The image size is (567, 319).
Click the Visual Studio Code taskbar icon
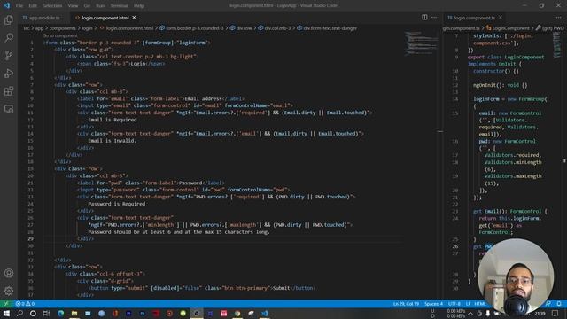pyautogui.click(x=265, y=313)
